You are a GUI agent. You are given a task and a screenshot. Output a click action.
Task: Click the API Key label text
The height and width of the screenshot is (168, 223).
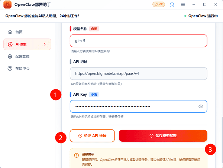click(x=80, y=95)
